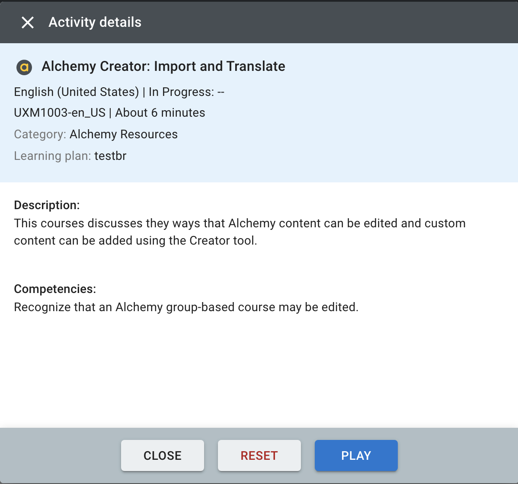
Task: Click the PLAY button
Action: point(356,455)
